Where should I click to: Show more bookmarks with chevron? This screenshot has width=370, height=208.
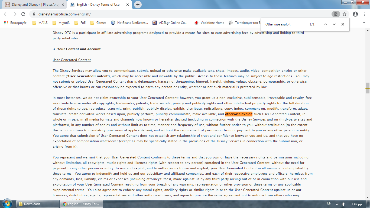[364, 23]
